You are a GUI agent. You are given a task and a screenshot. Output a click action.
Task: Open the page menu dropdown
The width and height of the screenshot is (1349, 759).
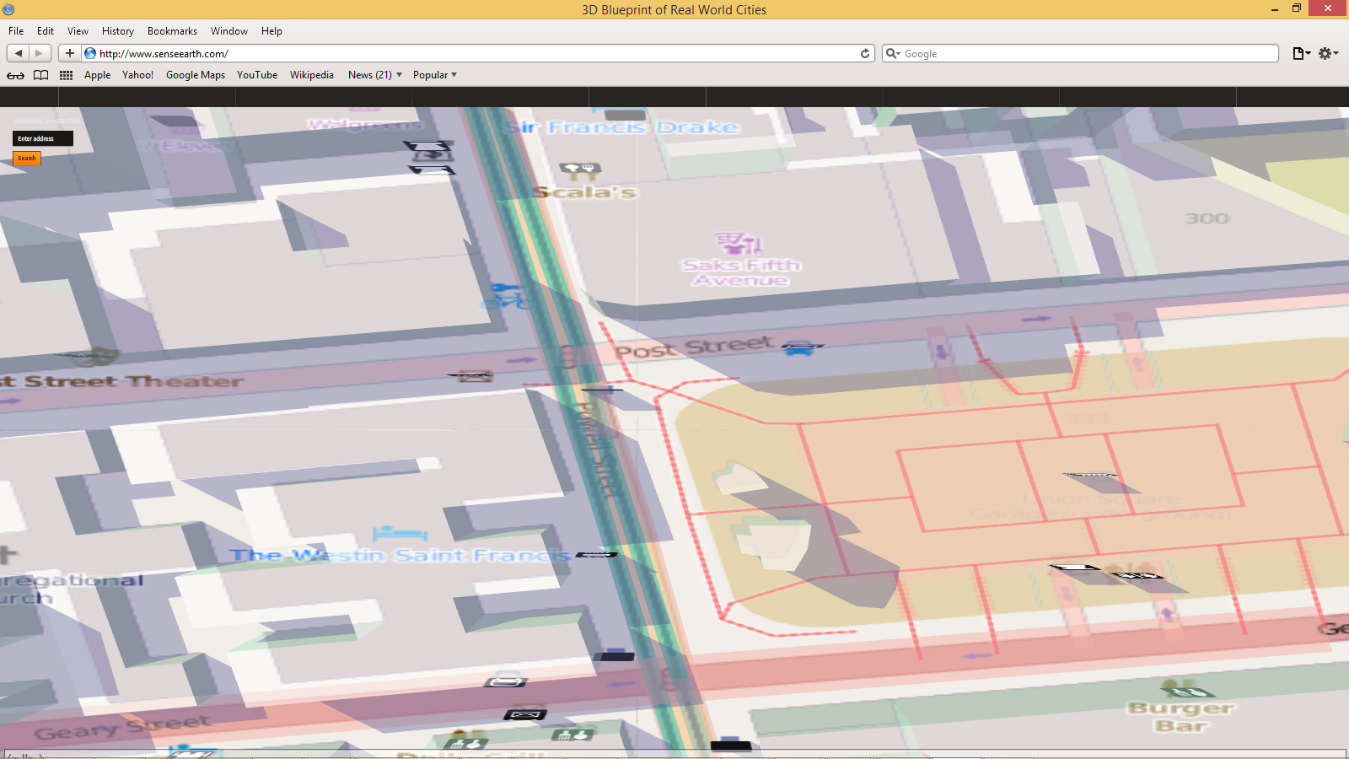pos(1301,53)
